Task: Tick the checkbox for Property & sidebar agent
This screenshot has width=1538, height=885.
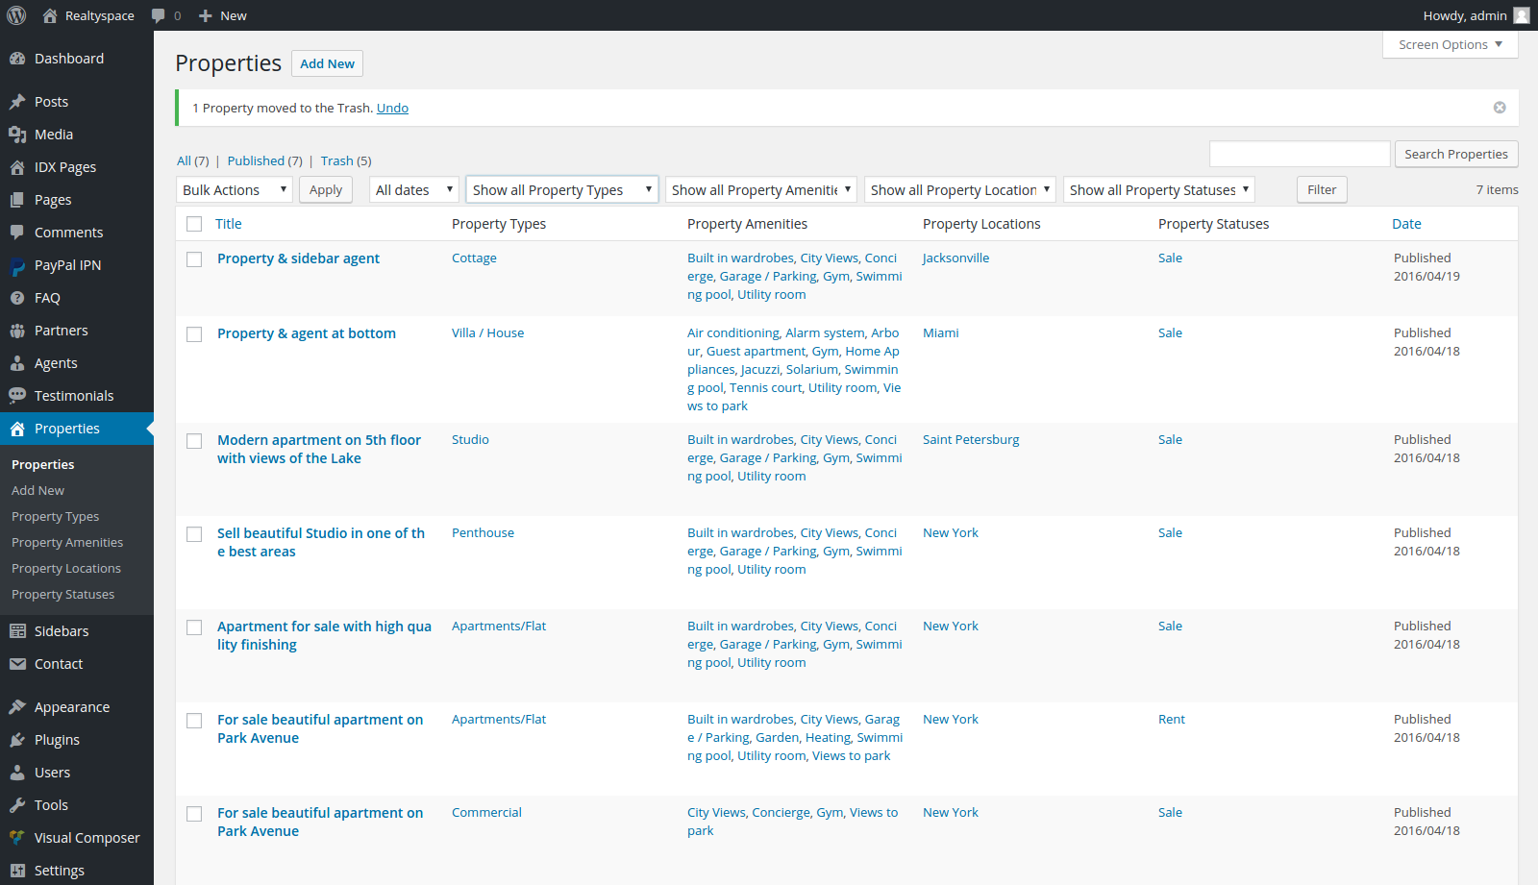Action: 194,259
